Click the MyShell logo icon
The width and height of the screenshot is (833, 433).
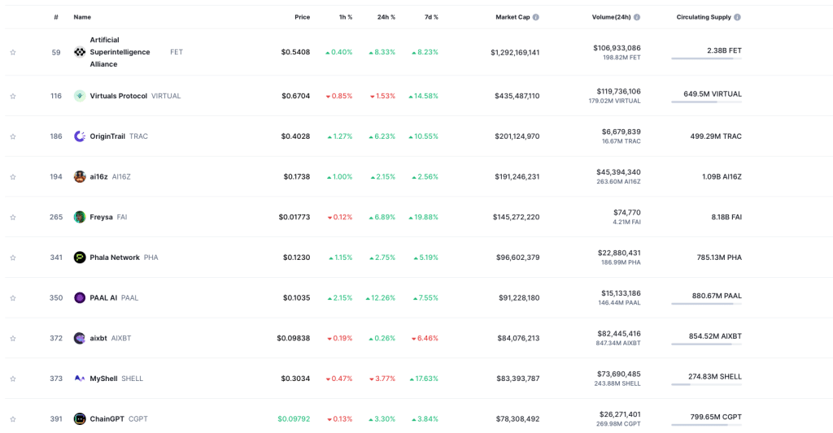[80, 379]
